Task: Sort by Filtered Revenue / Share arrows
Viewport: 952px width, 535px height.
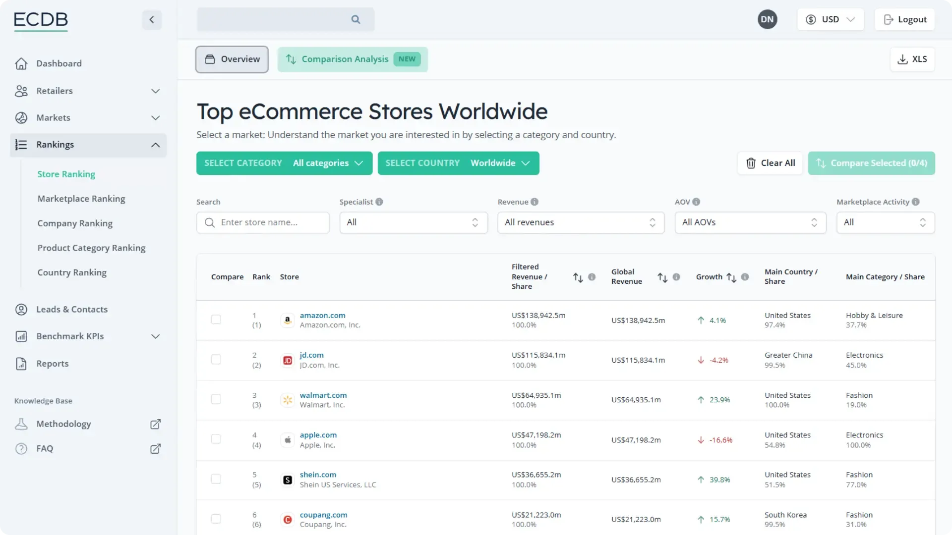Action: (578, 277)
